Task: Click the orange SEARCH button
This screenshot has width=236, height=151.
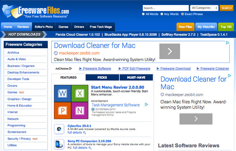Action: click(x=226, y=8)
